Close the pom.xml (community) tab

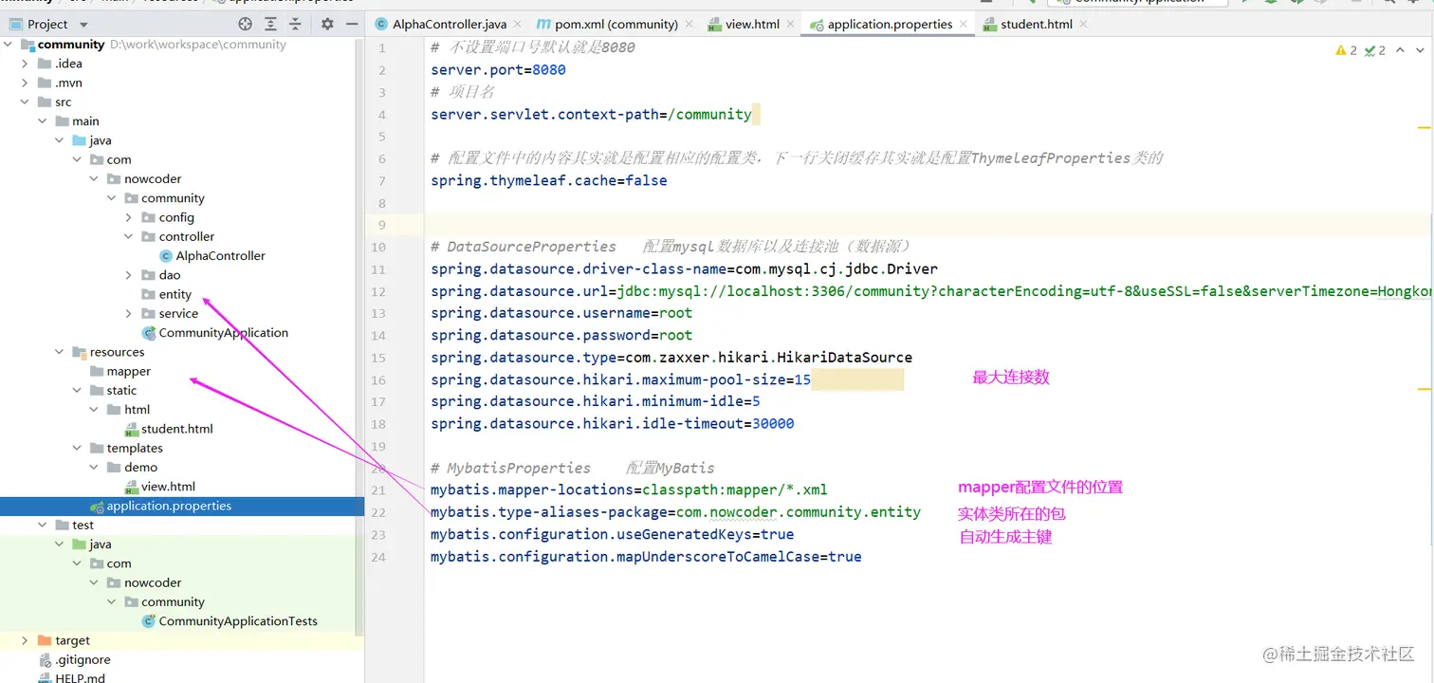click(x=690, y=25)
